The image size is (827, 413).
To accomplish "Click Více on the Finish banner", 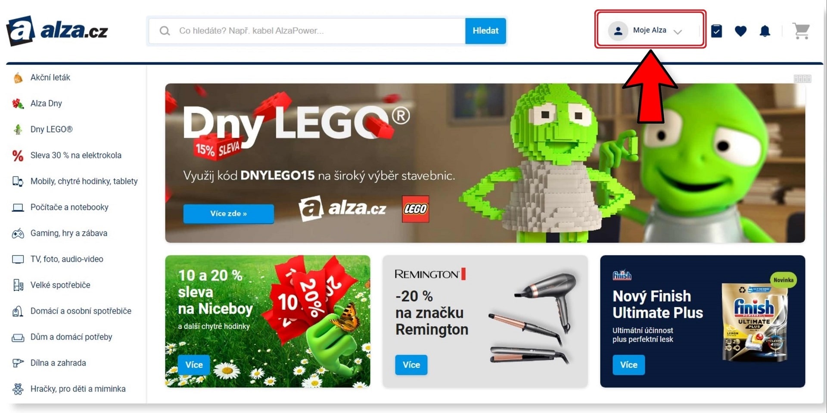I will tap(629, 365).
